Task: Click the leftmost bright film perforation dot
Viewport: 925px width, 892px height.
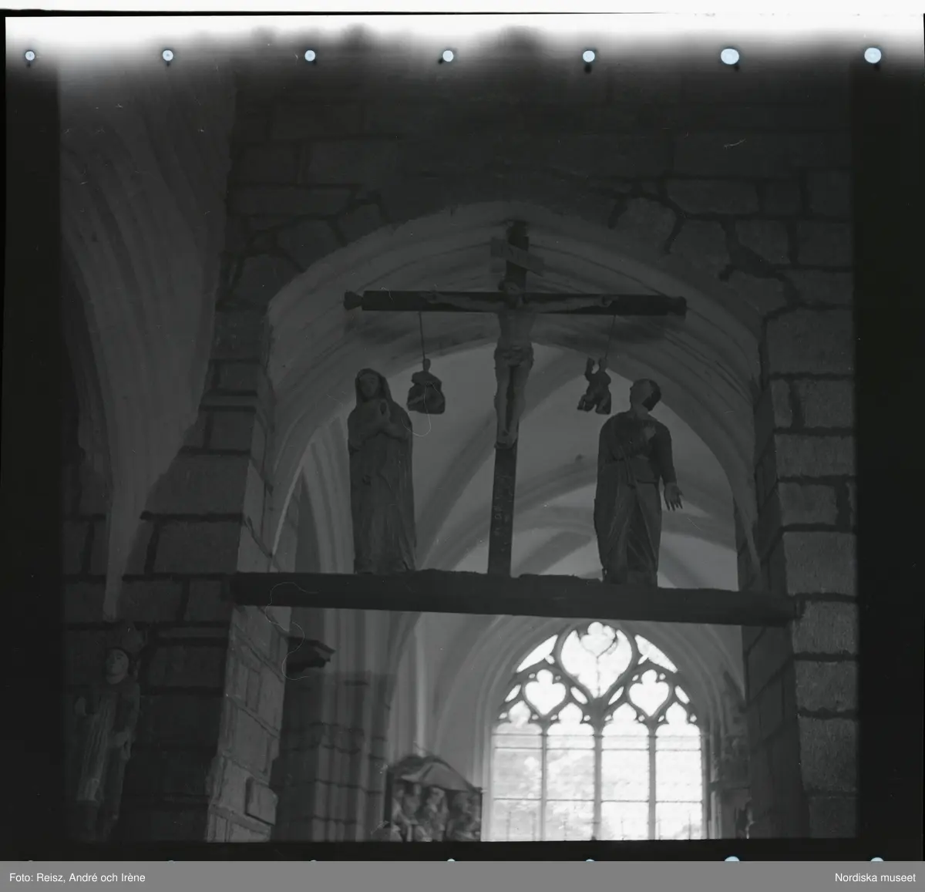Action: [30, 55]
